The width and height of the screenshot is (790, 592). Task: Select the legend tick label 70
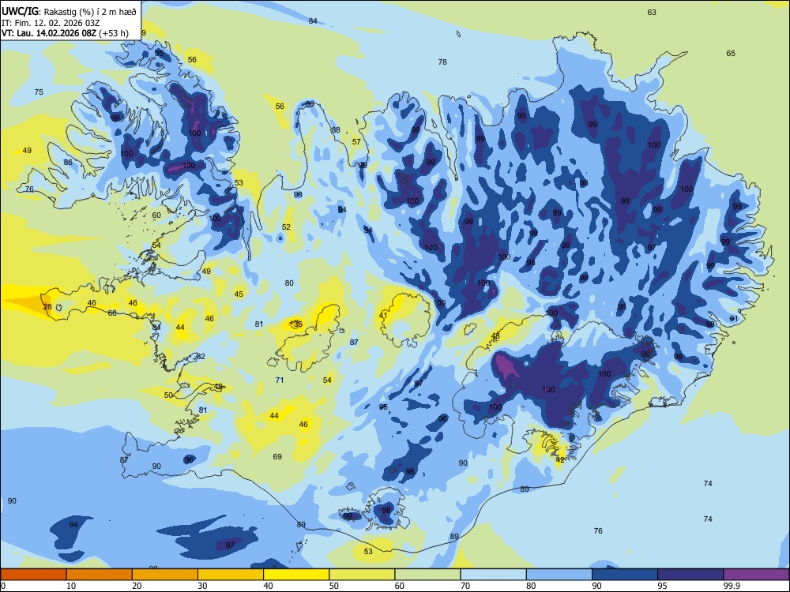[x=465, y=586]
